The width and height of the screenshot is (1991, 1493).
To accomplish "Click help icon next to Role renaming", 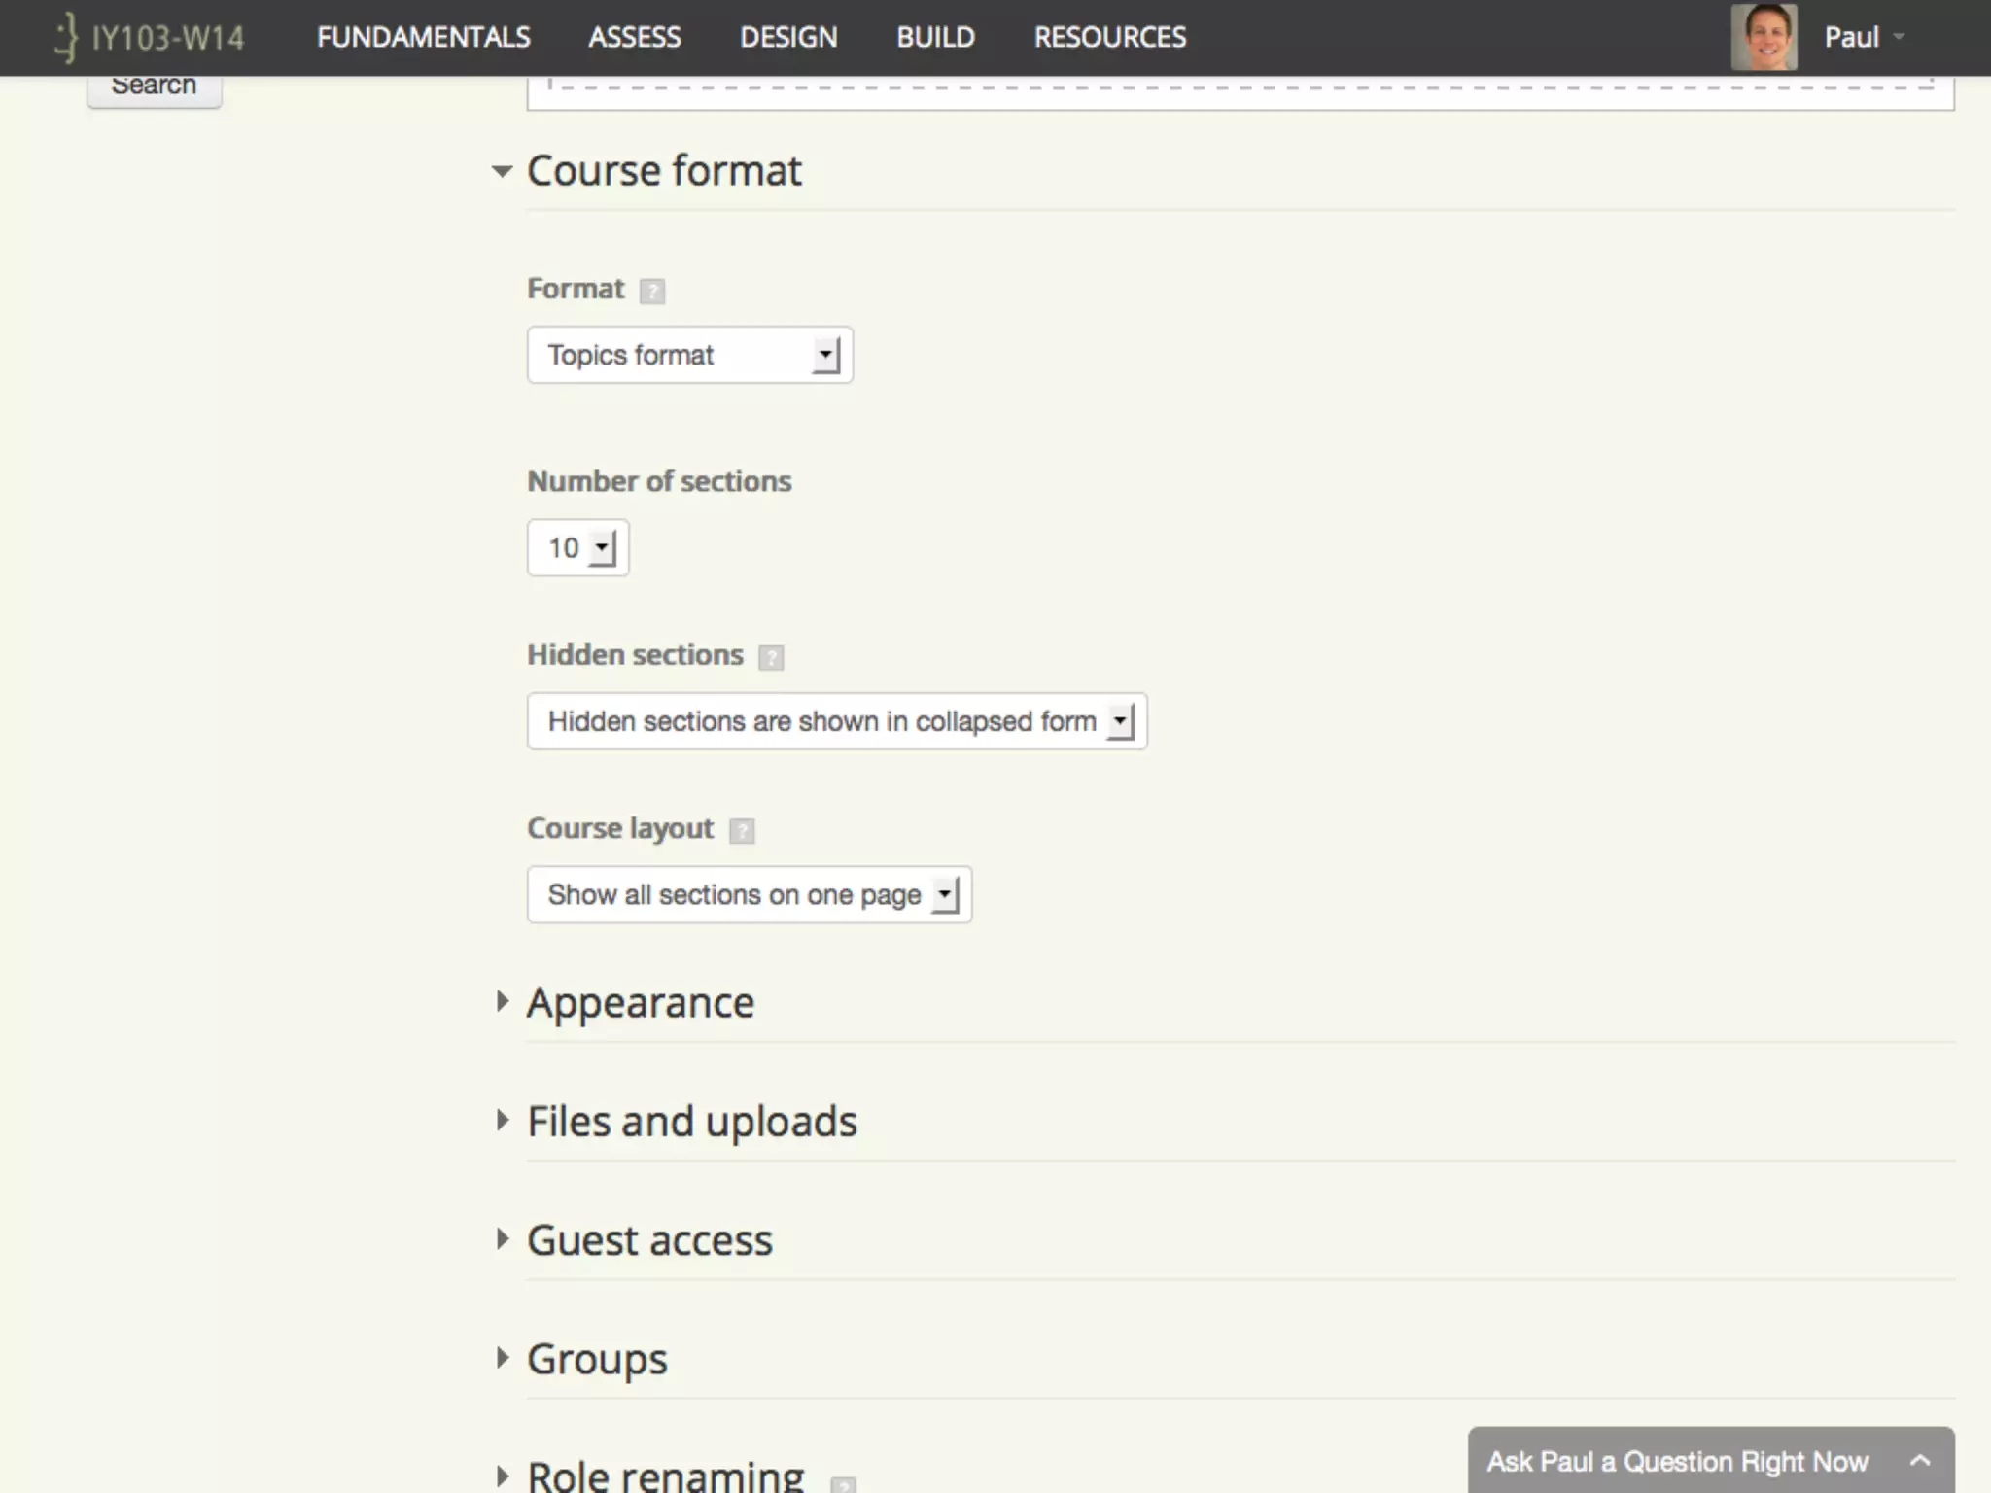I will tap(843, 1483).
